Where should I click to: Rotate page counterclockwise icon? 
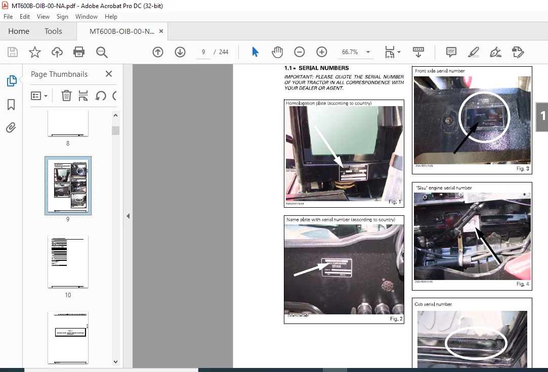[101, 95]
